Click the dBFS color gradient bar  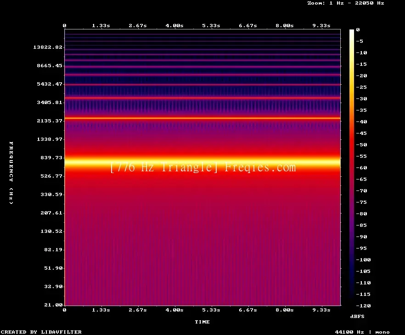(352, 167)
